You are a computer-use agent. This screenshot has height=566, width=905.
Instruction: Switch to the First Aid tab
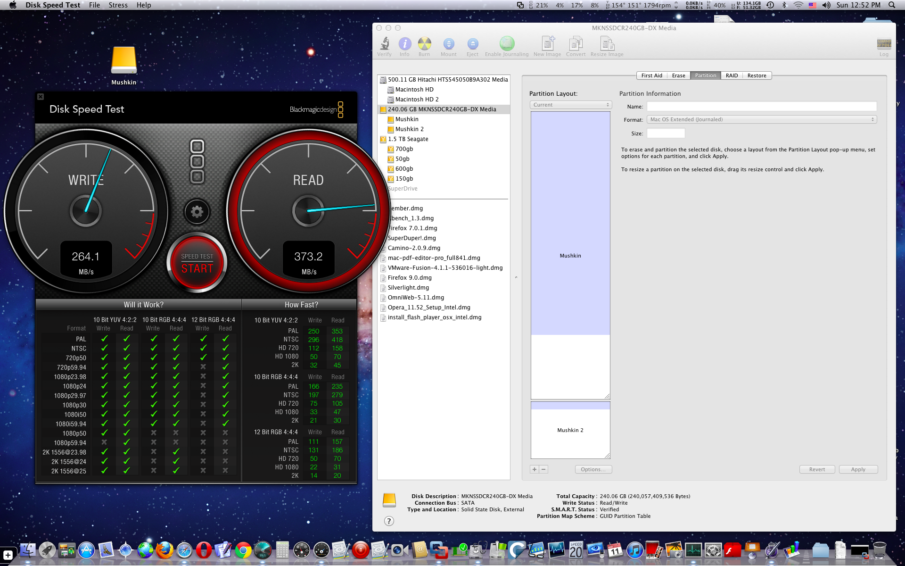tap(651, 75)
